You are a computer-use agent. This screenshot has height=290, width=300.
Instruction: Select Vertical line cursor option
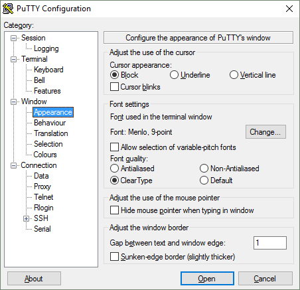234,75
